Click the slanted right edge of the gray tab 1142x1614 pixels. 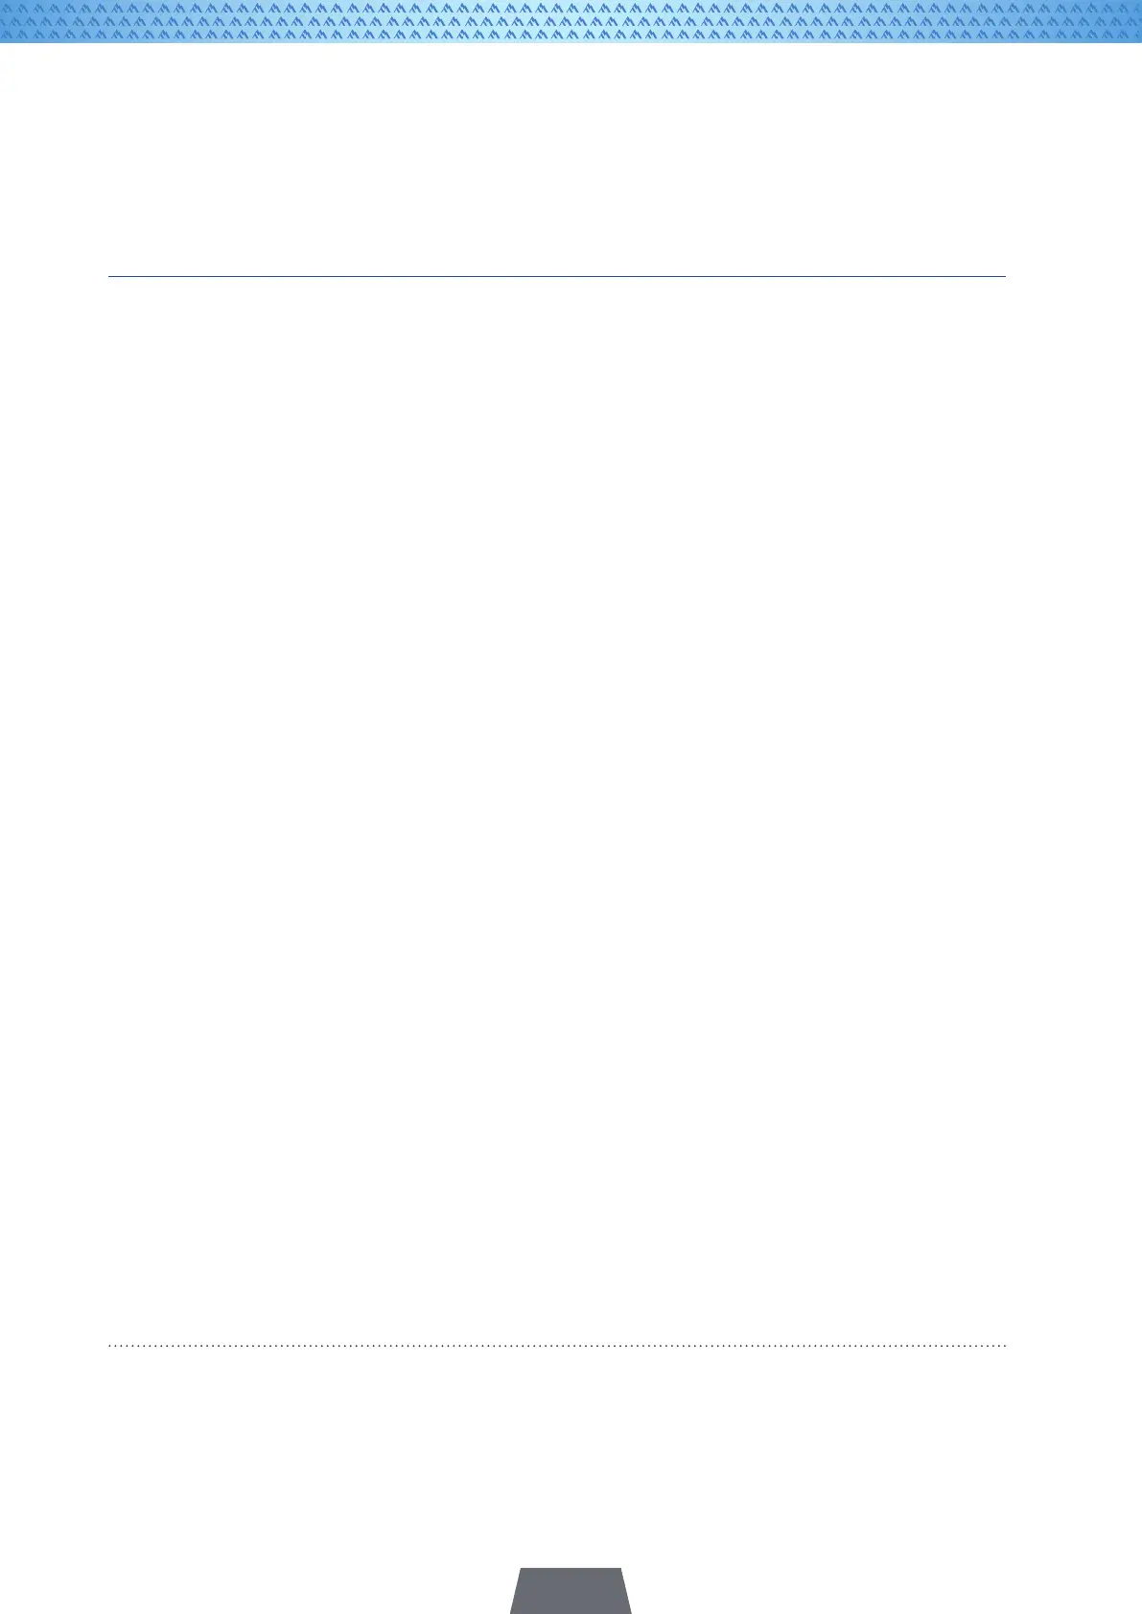[x=626, y=1591]
